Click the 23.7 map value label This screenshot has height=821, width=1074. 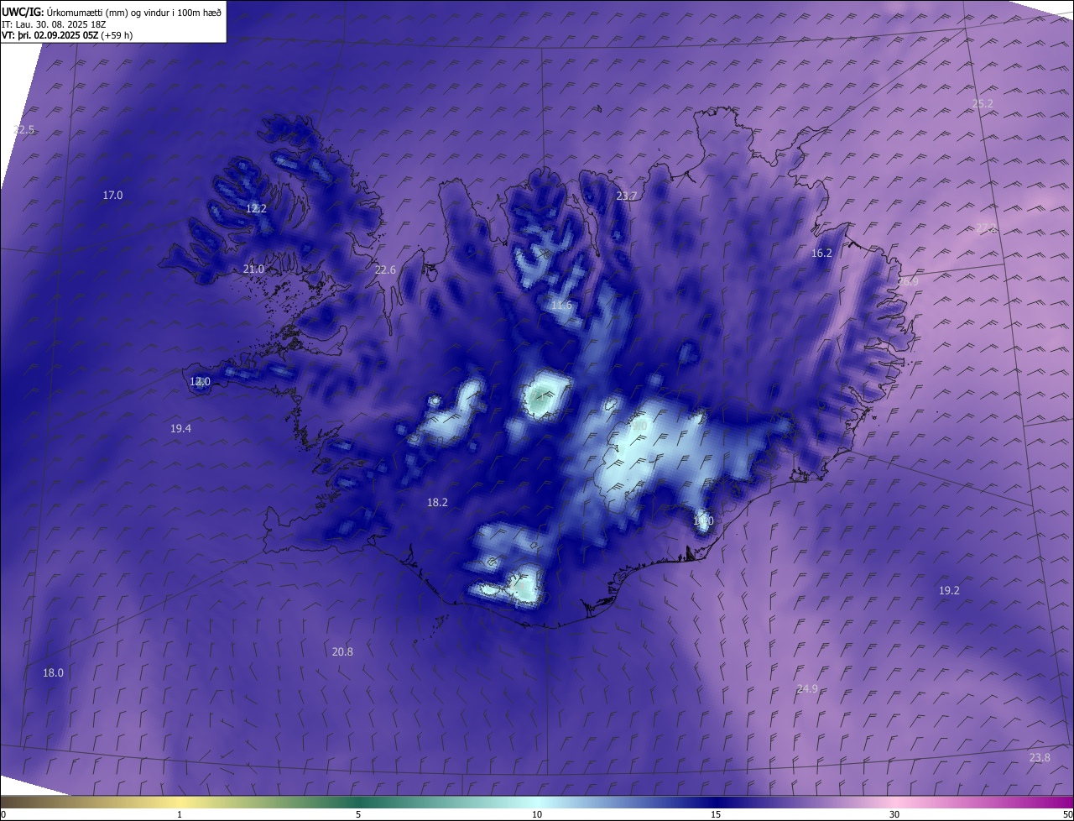point(626,196)
